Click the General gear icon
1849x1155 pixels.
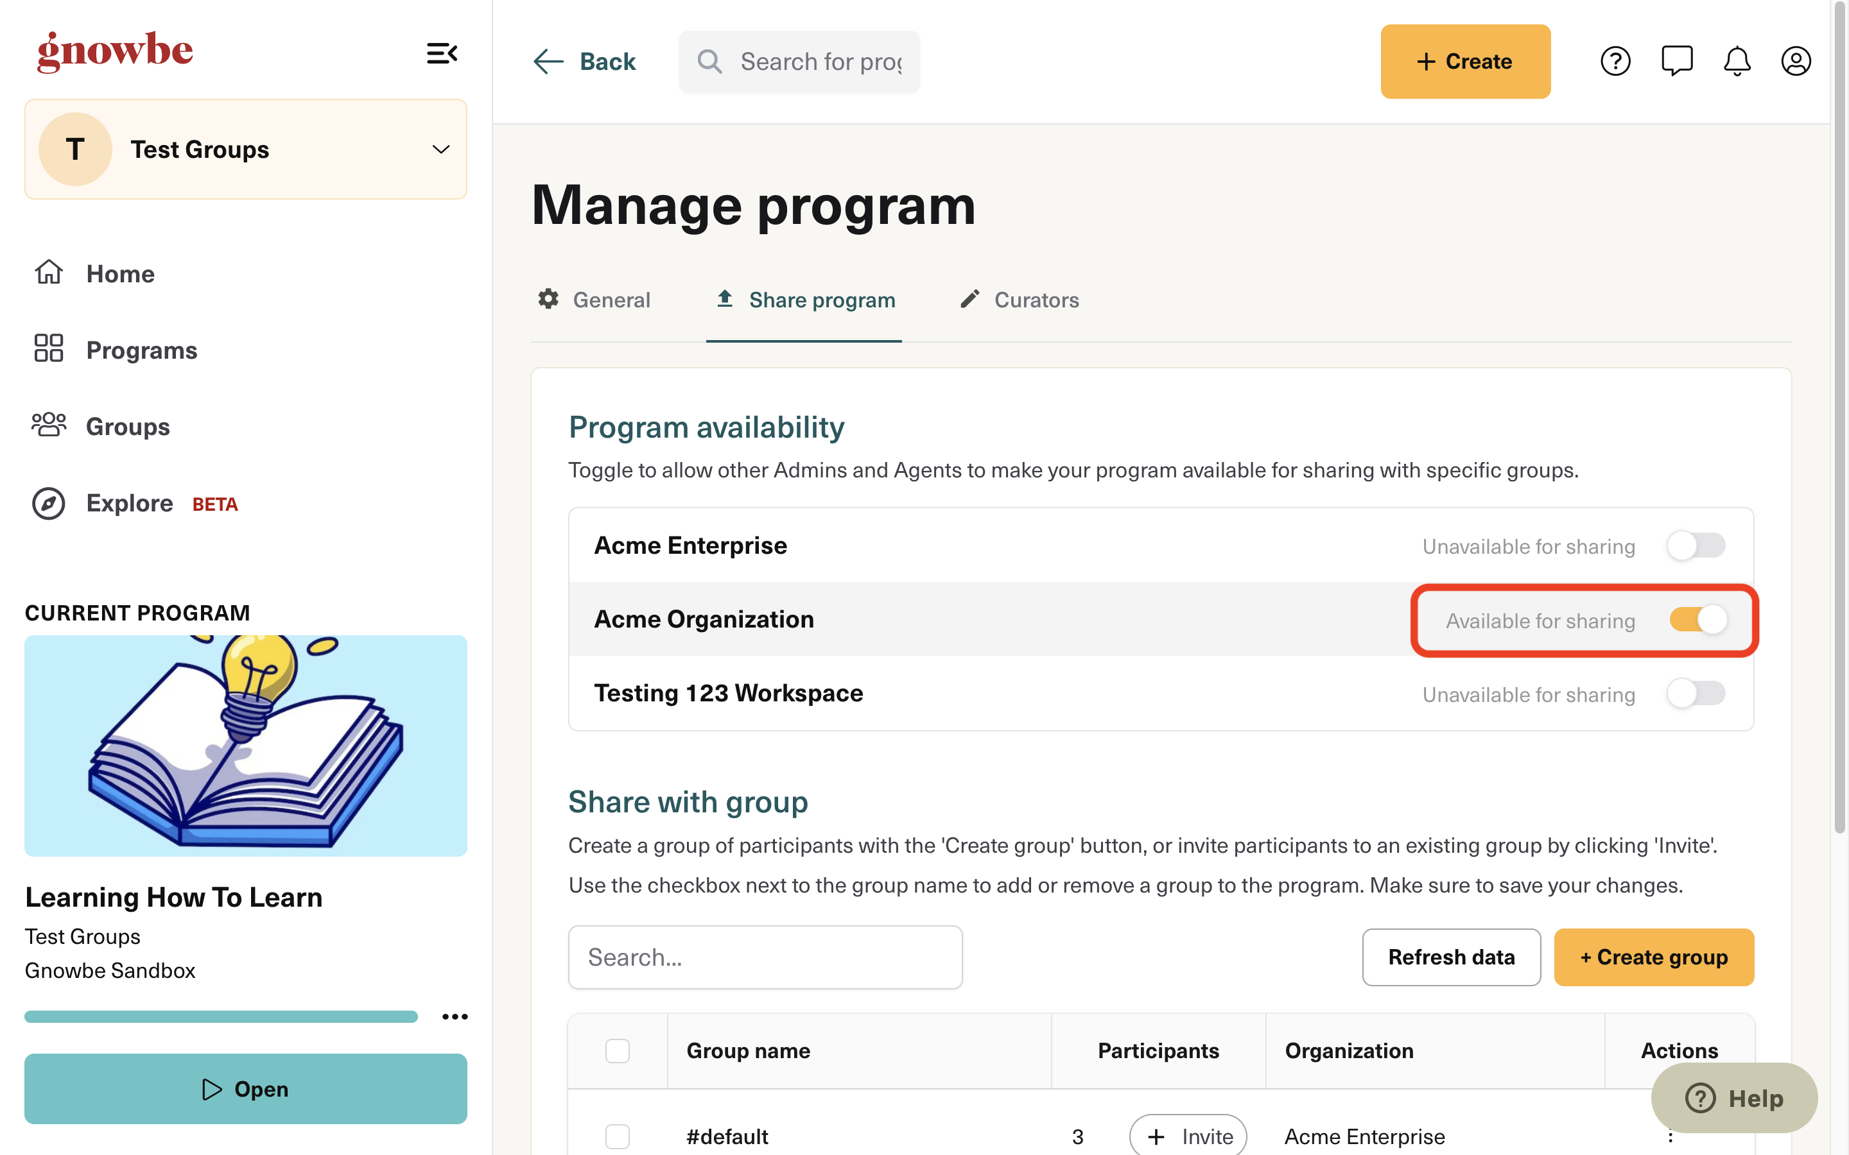pos(548,298)
